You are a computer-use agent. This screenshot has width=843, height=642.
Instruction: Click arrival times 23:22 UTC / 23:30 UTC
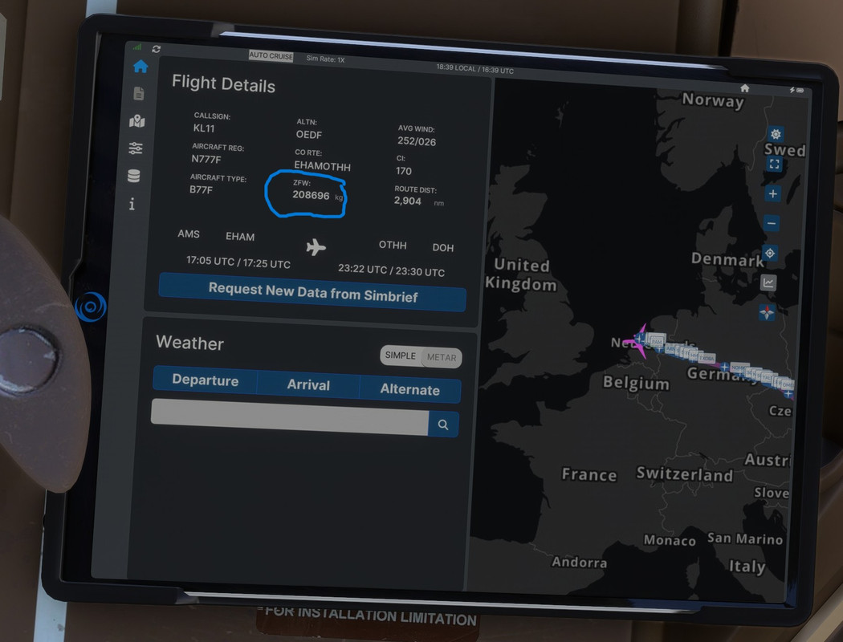392,270
